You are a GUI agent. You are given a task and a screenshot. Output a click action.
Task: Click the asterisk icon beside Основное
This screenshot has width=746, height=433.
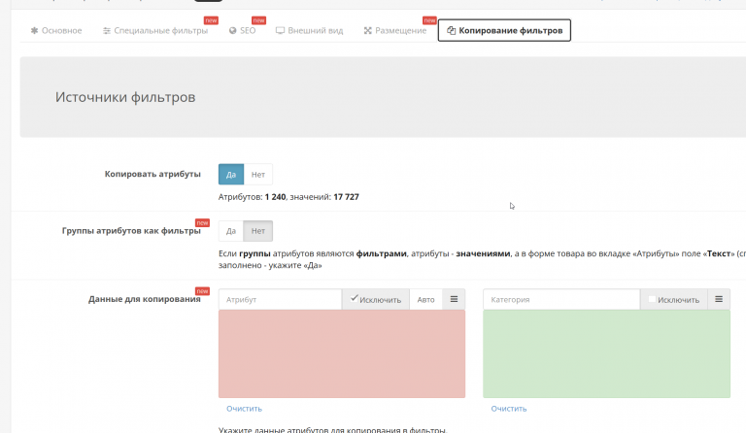tap(34, 30)
